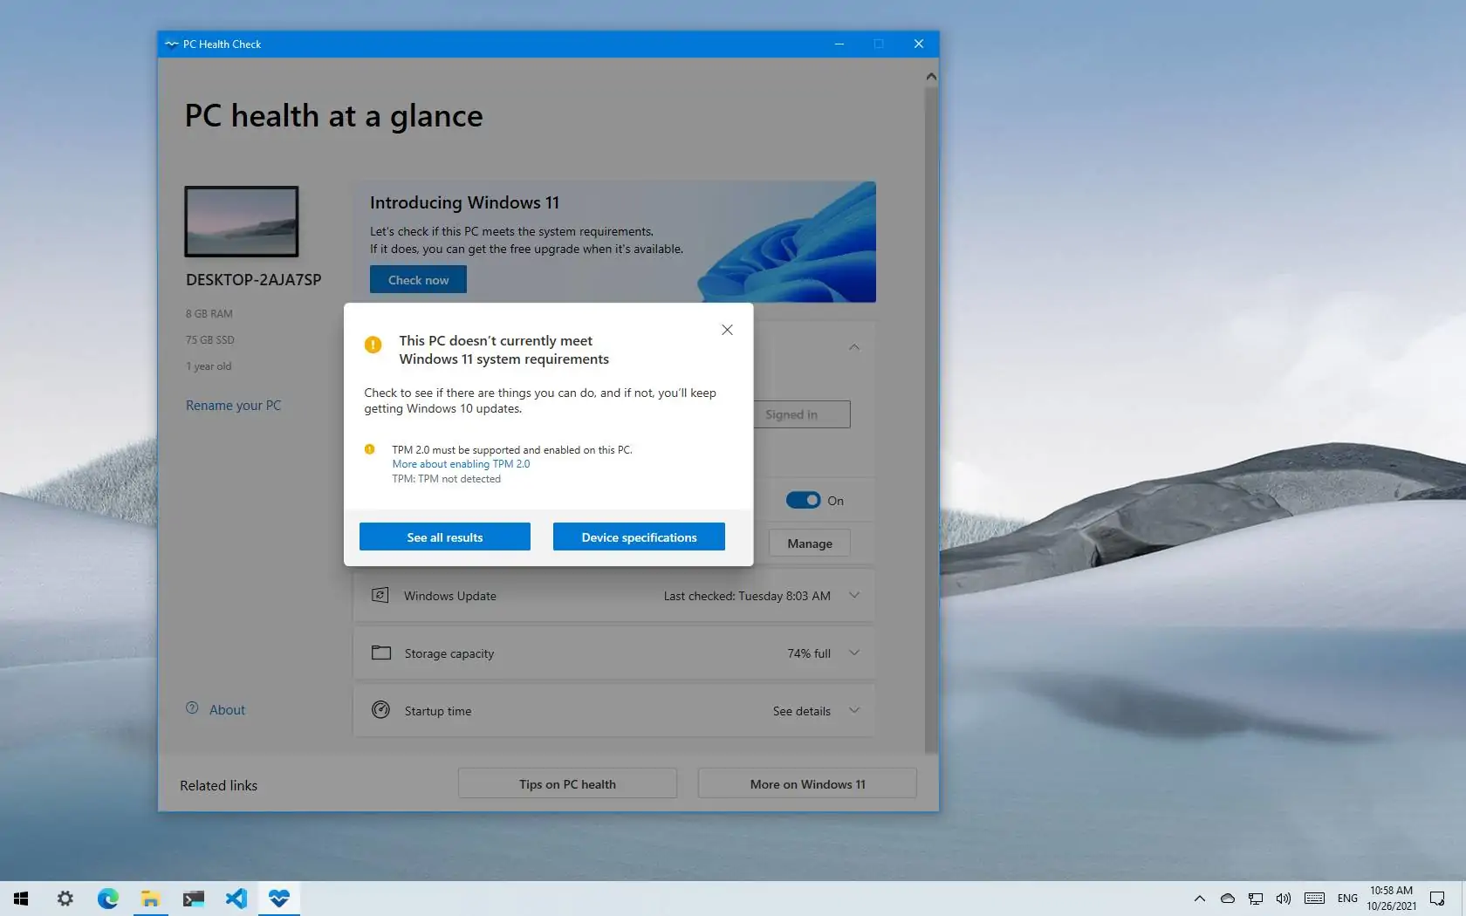
Task: Click the 8 GB RAM text
Action: click(x=209, y=314)
